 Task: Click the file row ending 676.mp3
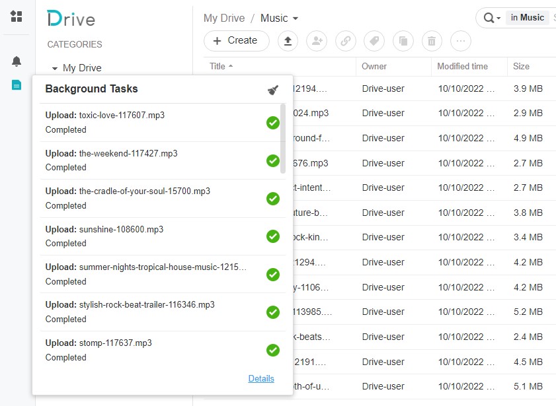pos(424,163)
